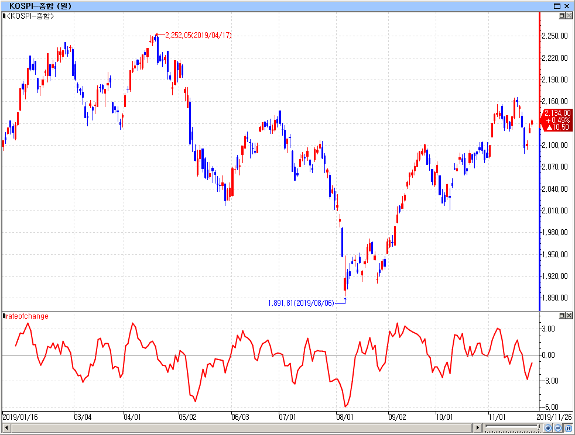
Task: Click the left arrow of the horizontal scrollbar
Action: click(6, 427)
